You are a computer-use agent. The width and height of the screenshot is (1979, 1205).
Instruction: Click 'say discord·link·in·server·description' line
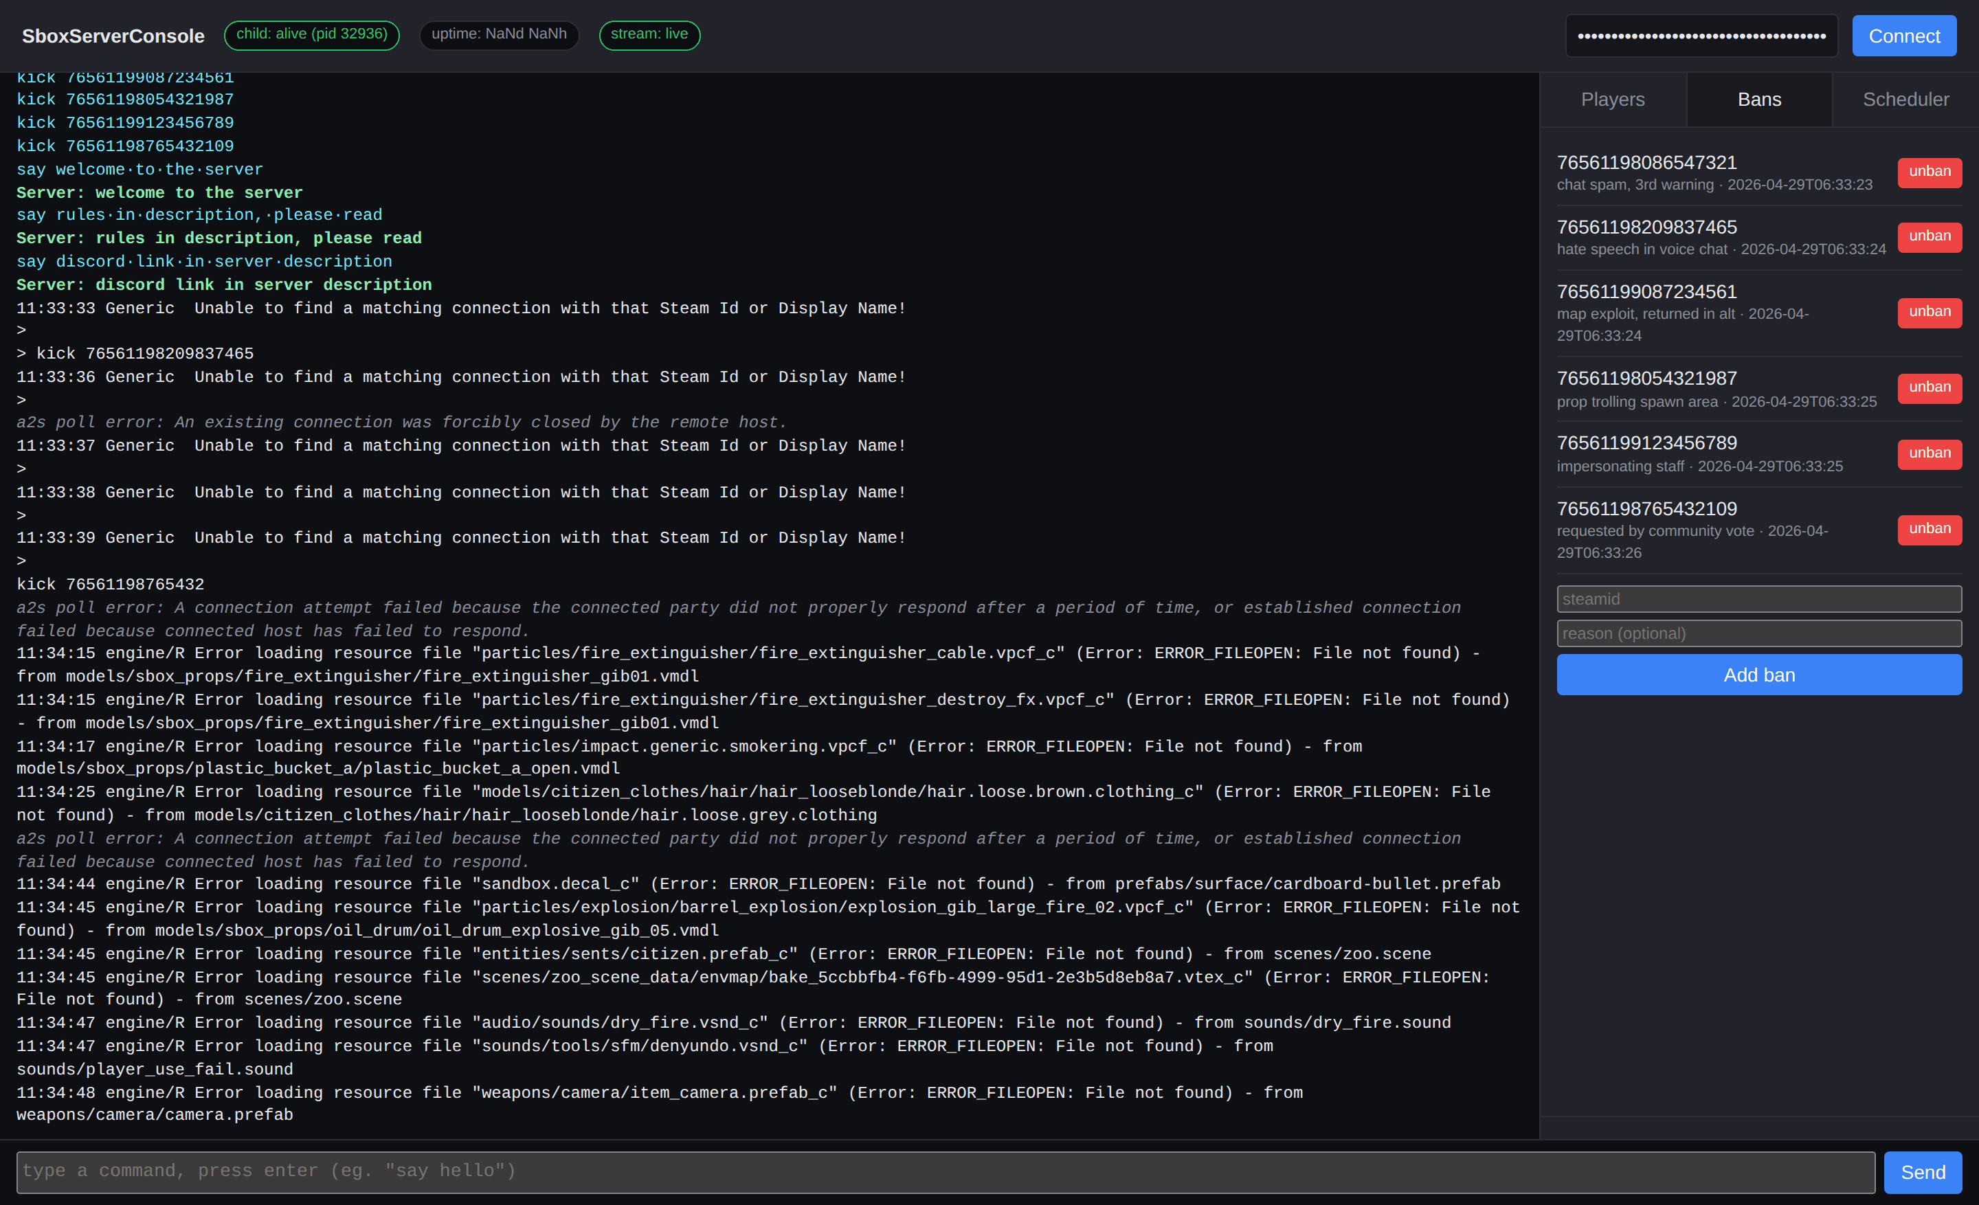[x=205, y=262]
